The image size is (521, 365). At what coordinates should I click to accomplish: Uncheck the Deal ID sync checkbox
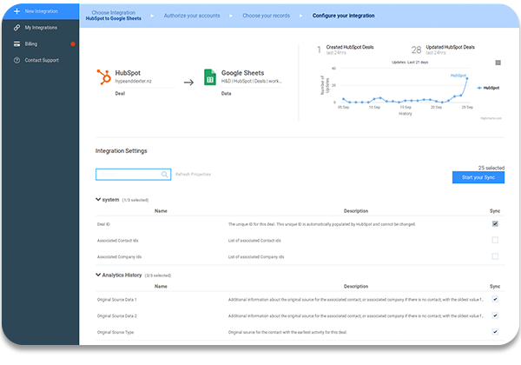click(495, 223)
